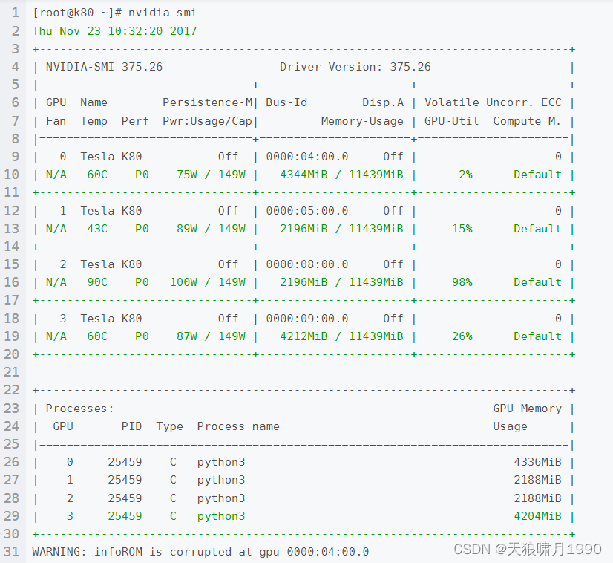613x563 pixels.
Task: Click memory value '4344MiB / 11439MiB'
Action: click(x=341, y=175)
